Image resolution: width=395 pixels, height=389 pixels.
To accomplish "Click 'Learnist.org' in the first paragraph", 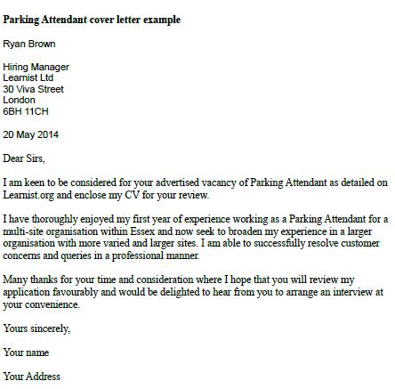I will [x=28, y=195].
